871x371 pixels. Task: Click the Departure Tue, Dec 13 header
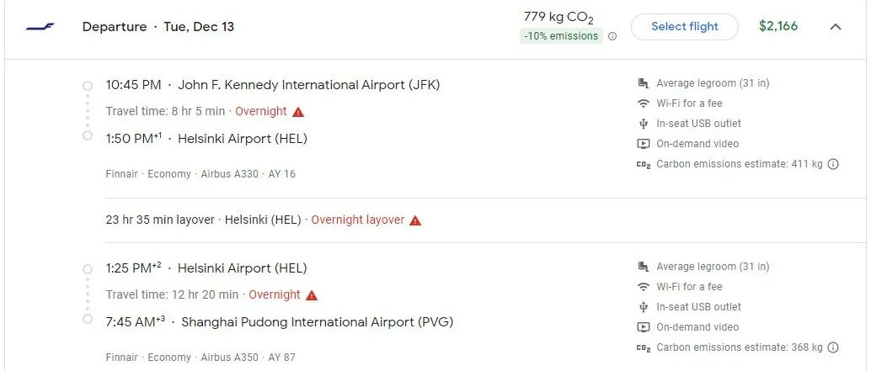[x=158, y=27]
